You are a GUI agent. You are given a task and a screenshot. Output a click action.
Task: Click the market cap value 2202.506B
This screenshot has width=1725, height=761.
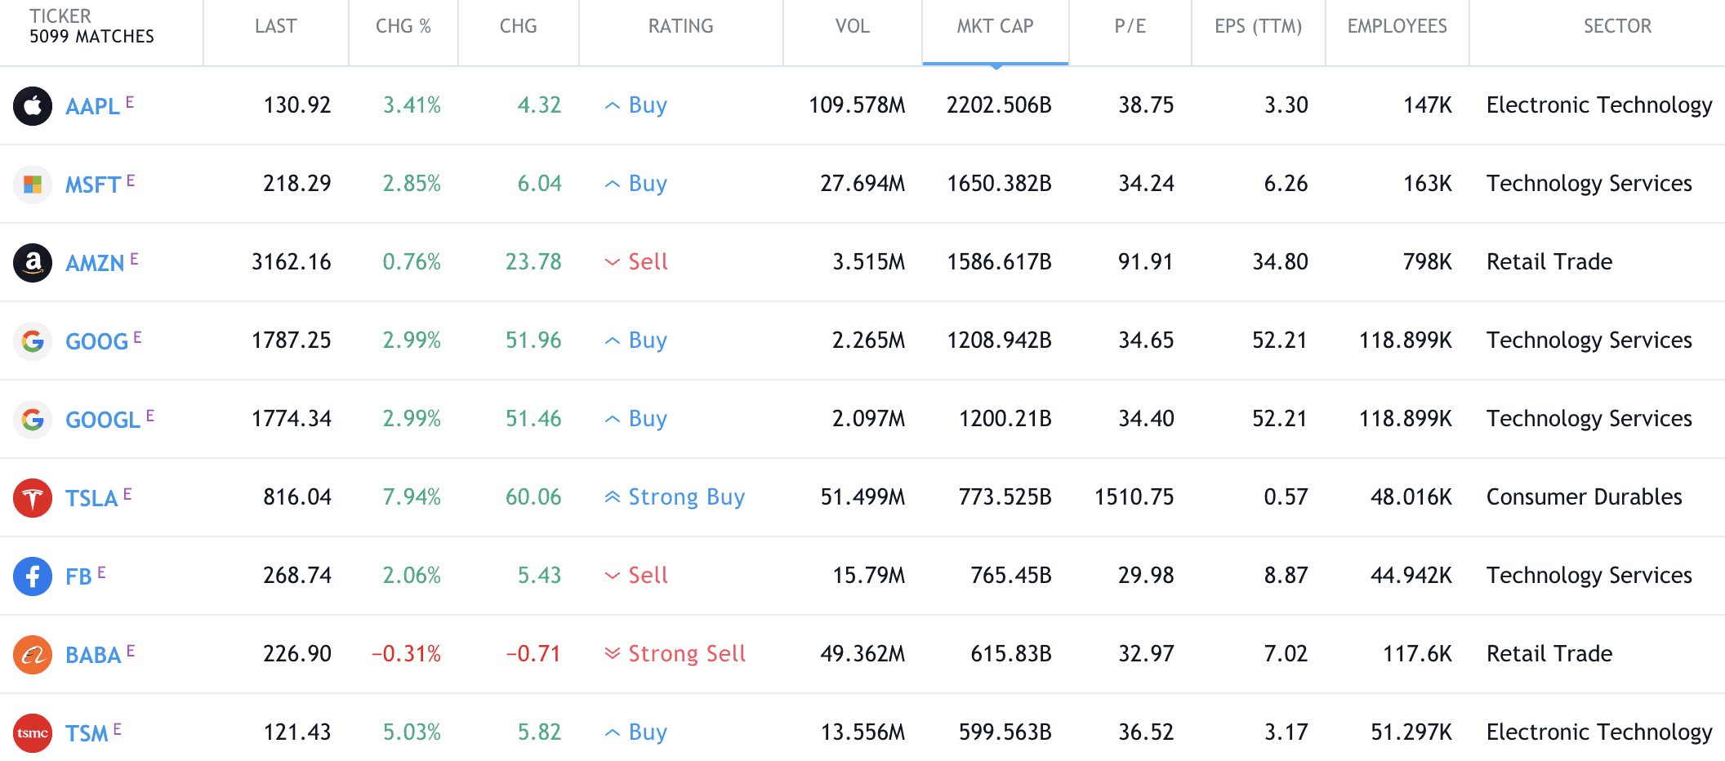999,105
